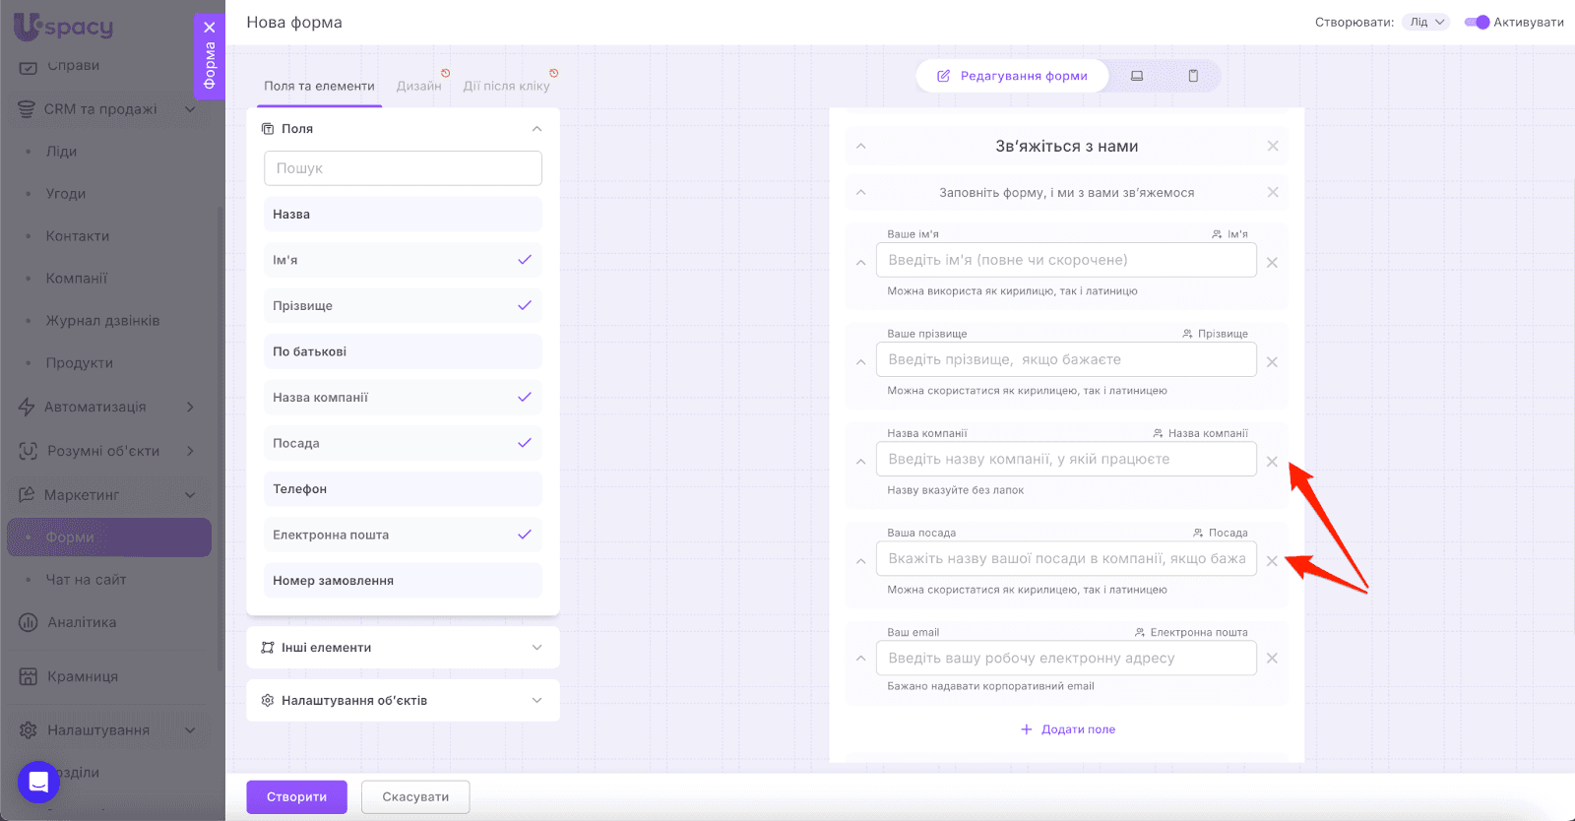Screen dimensions: 1575x821
Task: Toggle the Назва компанії field in list
Action: point(403,398)
